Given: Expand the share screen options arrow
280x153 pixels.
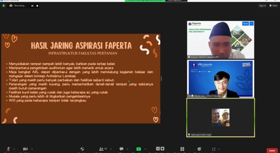Looking at the screenshot, I should coord(144,149).
